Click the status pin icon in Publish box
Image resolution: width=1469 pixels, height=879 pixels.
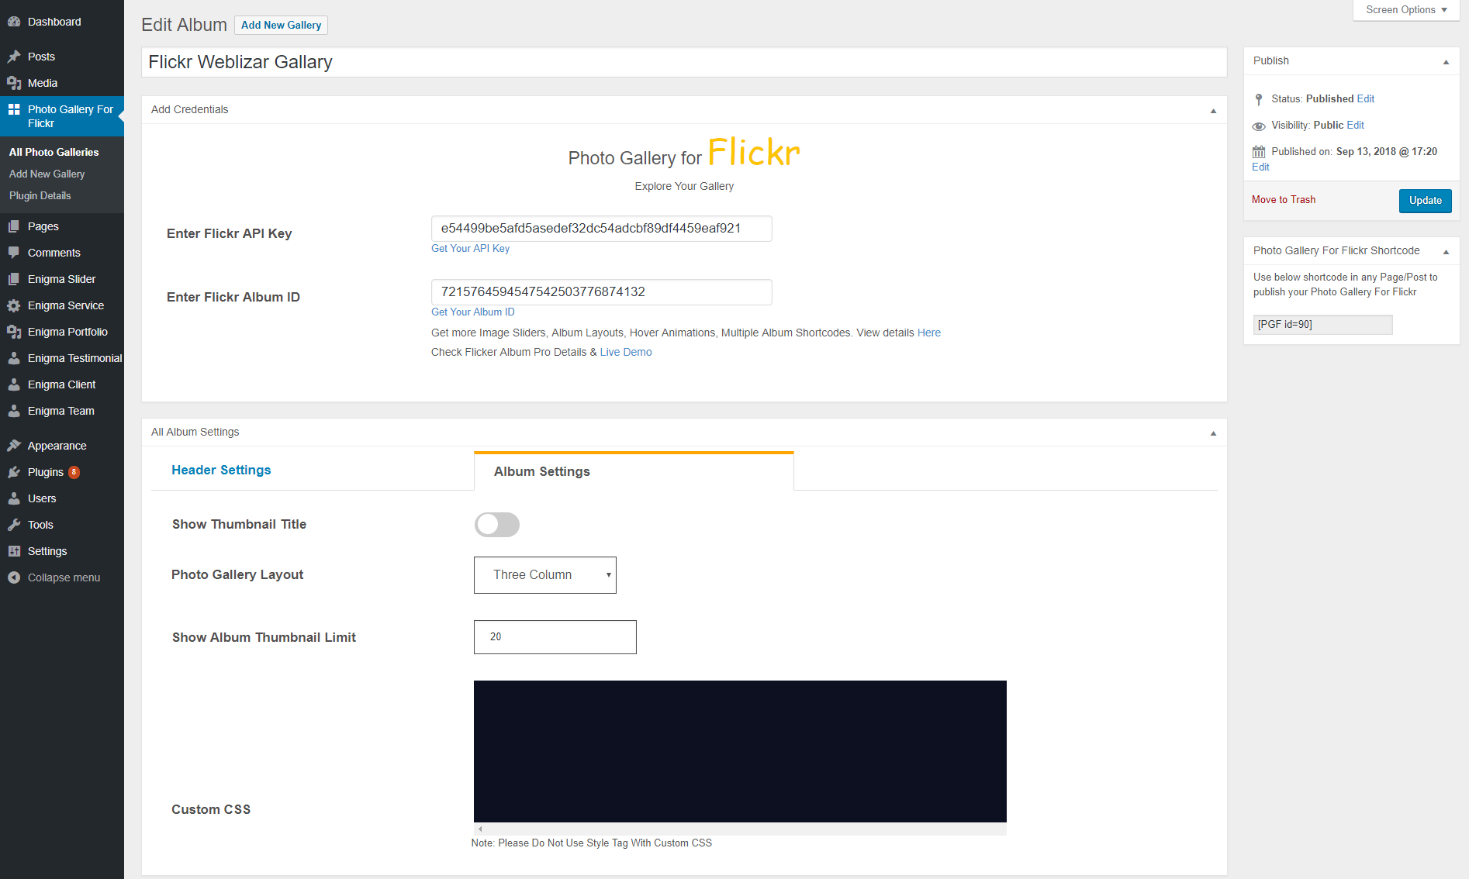tap(1259, 99)
